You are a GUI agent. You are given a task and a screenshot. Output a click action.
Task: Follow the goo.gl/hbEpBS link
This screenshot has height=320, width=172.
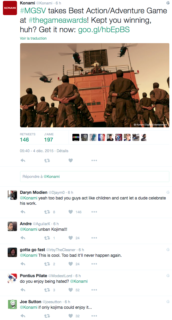[104, 30]
